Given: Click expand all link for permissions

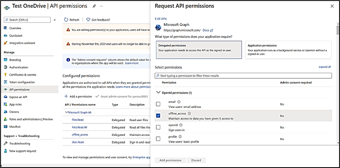Looking at the screenshot, I should 324,67.
